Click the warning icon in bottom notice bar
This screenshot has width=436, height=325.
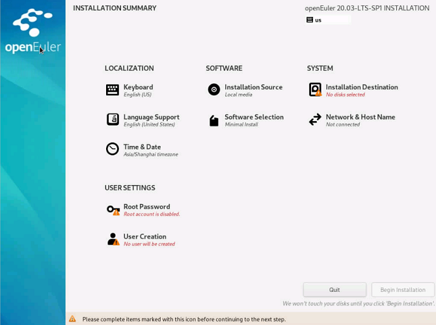tap(72, 319)
